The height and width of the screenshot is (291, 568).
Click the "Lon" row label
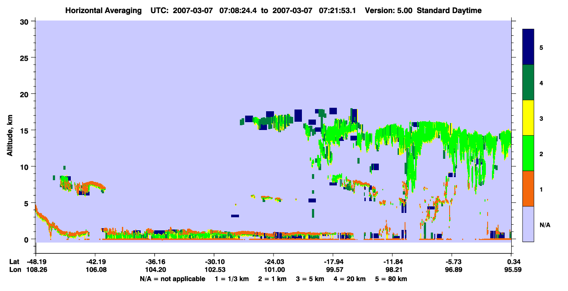(x=14, y=270)
